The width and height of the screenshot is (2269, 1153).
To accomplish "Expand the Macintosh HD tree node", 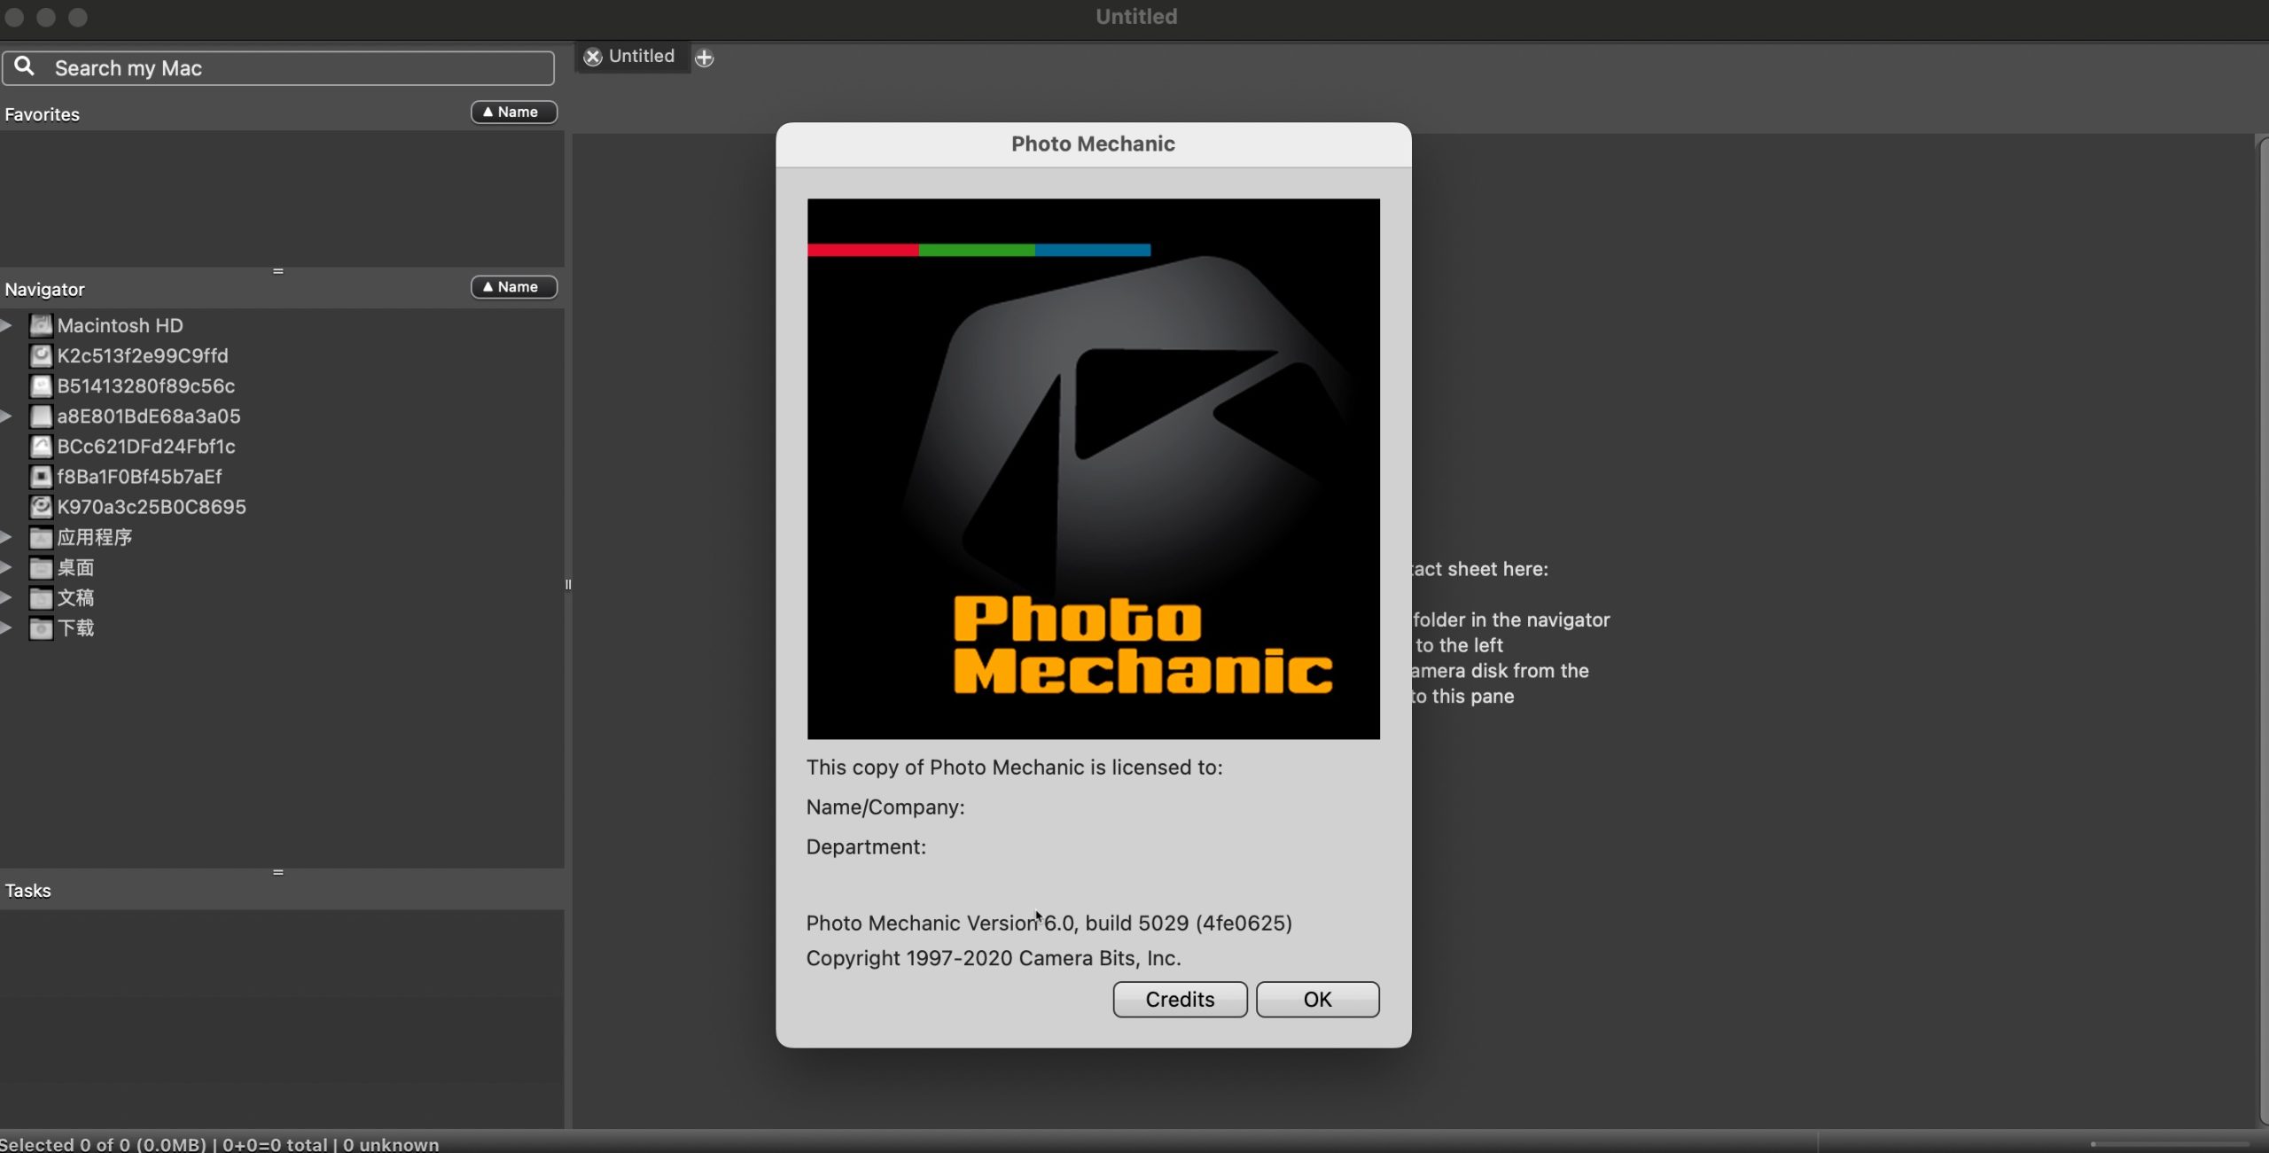I will pyautogui.click(x=6, y=325).
